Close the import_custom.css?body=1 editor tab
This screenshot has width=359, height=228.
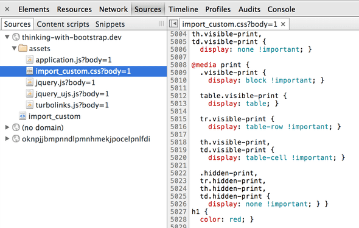[283, 24]
